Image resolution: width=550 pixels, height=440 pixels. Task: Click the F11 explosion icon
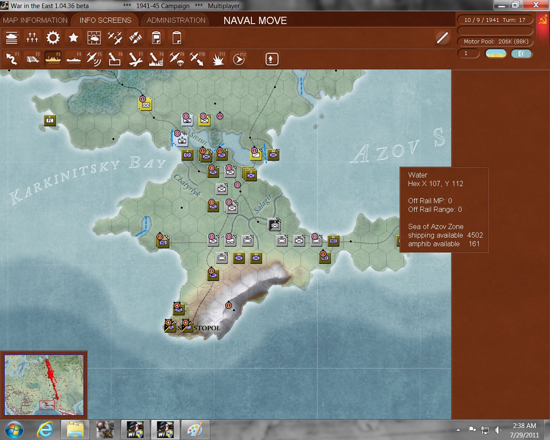tap(218, 59)
